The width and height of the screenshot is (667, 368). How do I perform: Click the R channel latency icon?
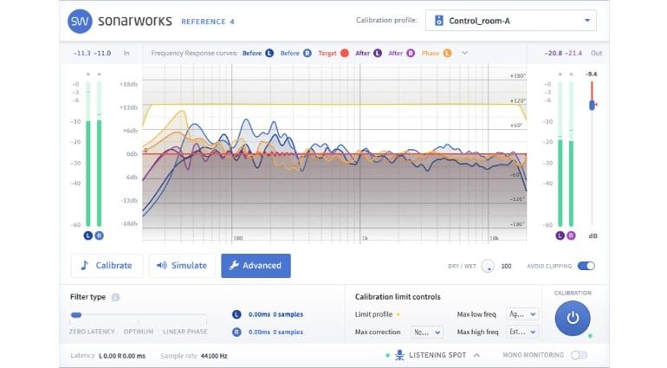click(x=237, y=332)
